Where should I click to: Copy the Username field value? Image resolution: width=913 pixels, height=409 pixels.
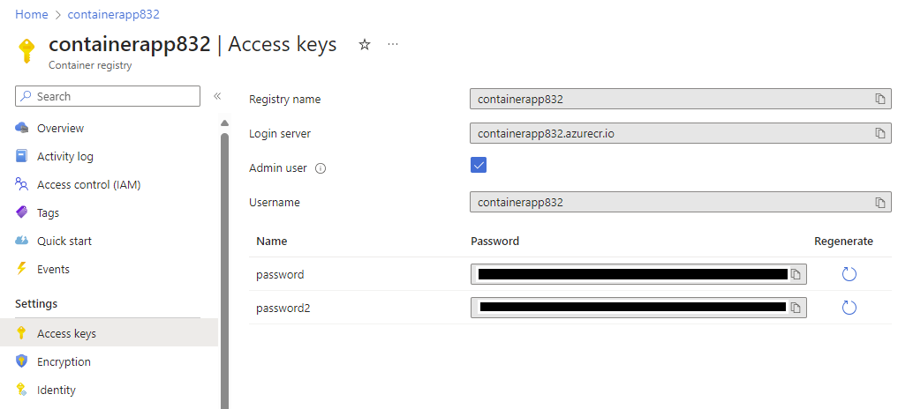point(879,203)
